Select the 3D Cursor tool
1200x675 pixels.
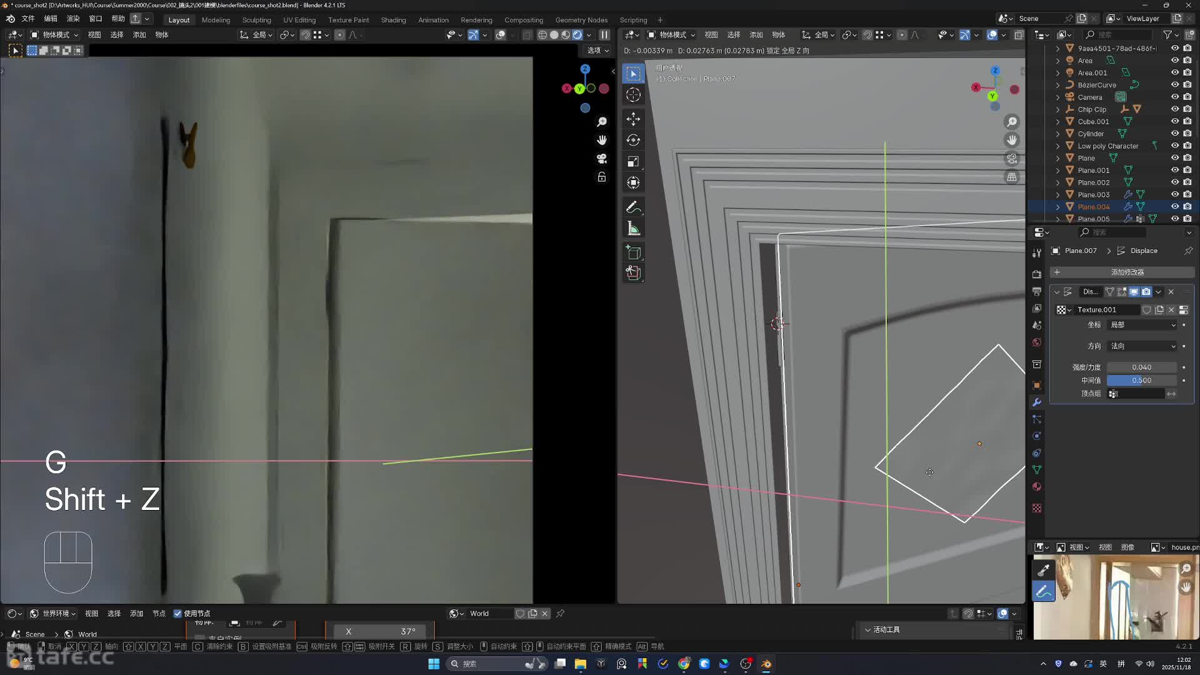[633, 95]
